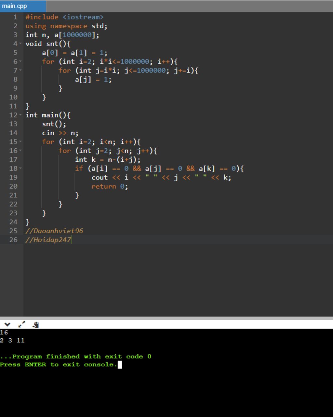Switch to the main.cpp tab
Screen dimensions: 333x417
(23, 6)
